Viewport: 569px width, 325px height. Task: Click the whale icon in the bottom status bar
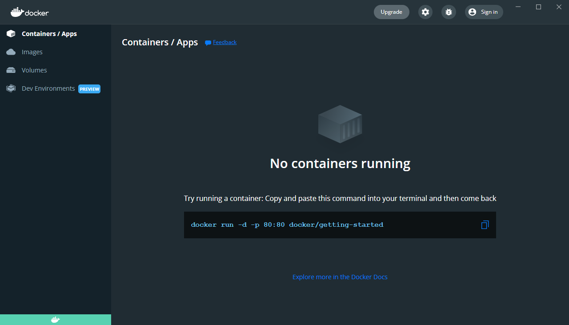coord(55,320)
